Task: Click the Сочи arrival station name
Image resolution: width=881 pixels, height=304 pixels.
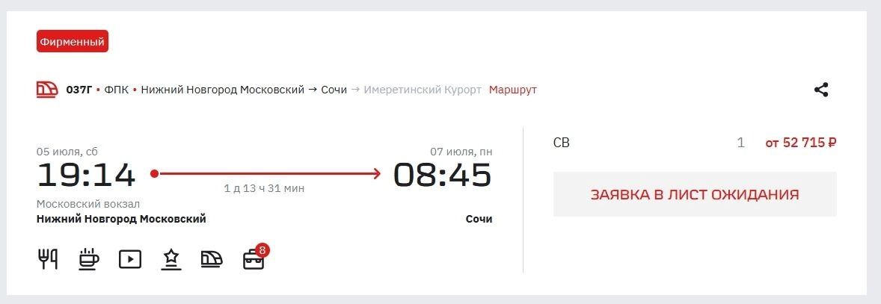Action: point(479,219)
